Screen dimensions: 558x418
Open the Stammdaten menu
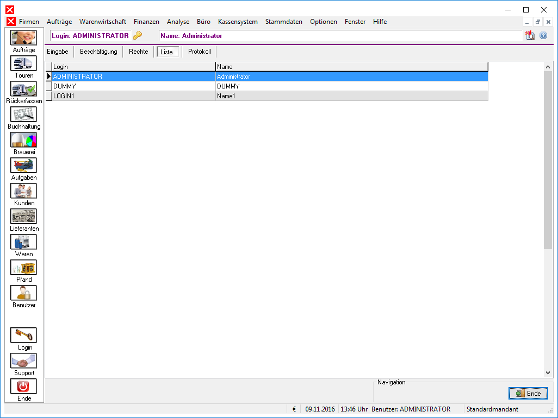pyautogui.click(x=284, y=22)
